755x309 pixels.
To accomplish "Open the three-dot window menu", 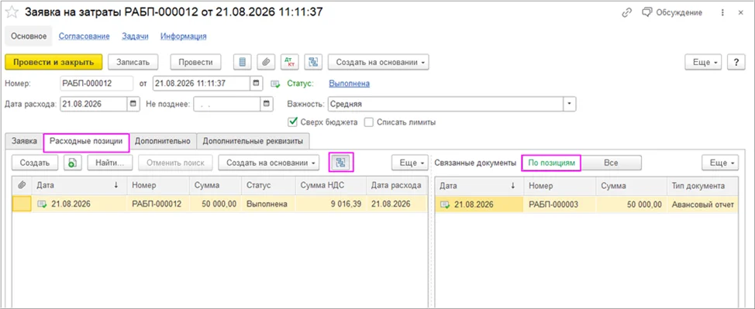I will 722,13.
